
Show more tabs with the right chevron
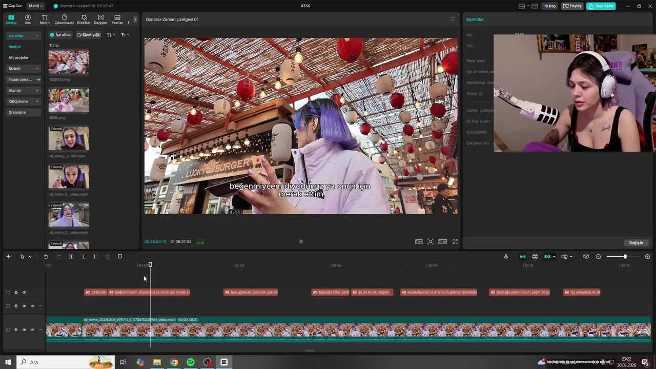(135, 19)
